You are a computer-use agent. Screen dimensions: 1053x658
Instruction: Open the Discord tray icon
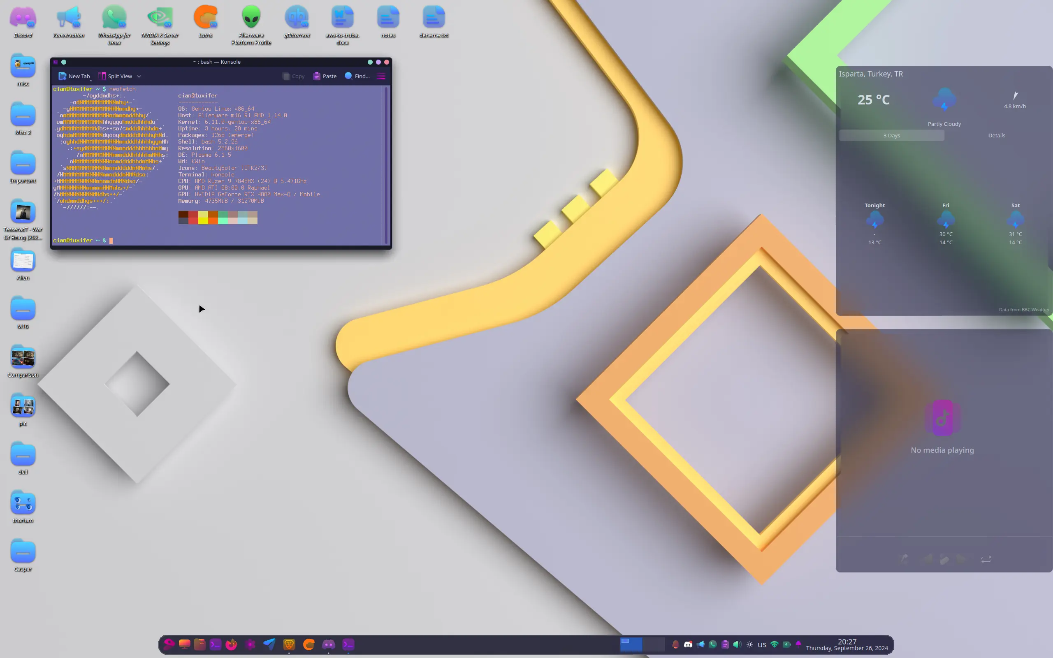pyautogui.click(x=688, y=644)
